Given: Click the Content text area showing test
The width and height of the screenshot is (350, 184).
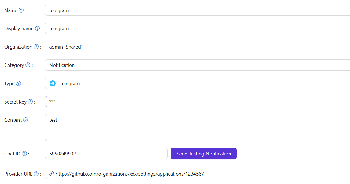Looking at the screenshot, I should point(169,127).
